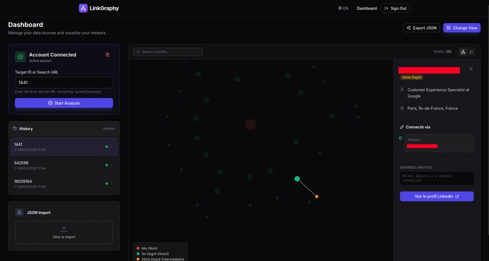Click the person icon beside job title
This screenshot has width=489, height=261.
click(x=402, y=90)
